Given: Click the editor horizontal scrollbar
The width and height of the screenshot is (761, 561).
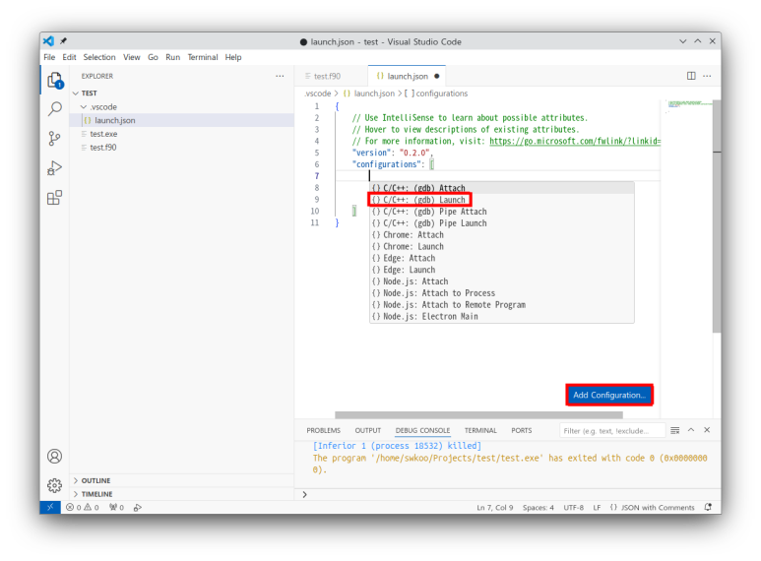Looking at the screenshot, I should (478, 415).
